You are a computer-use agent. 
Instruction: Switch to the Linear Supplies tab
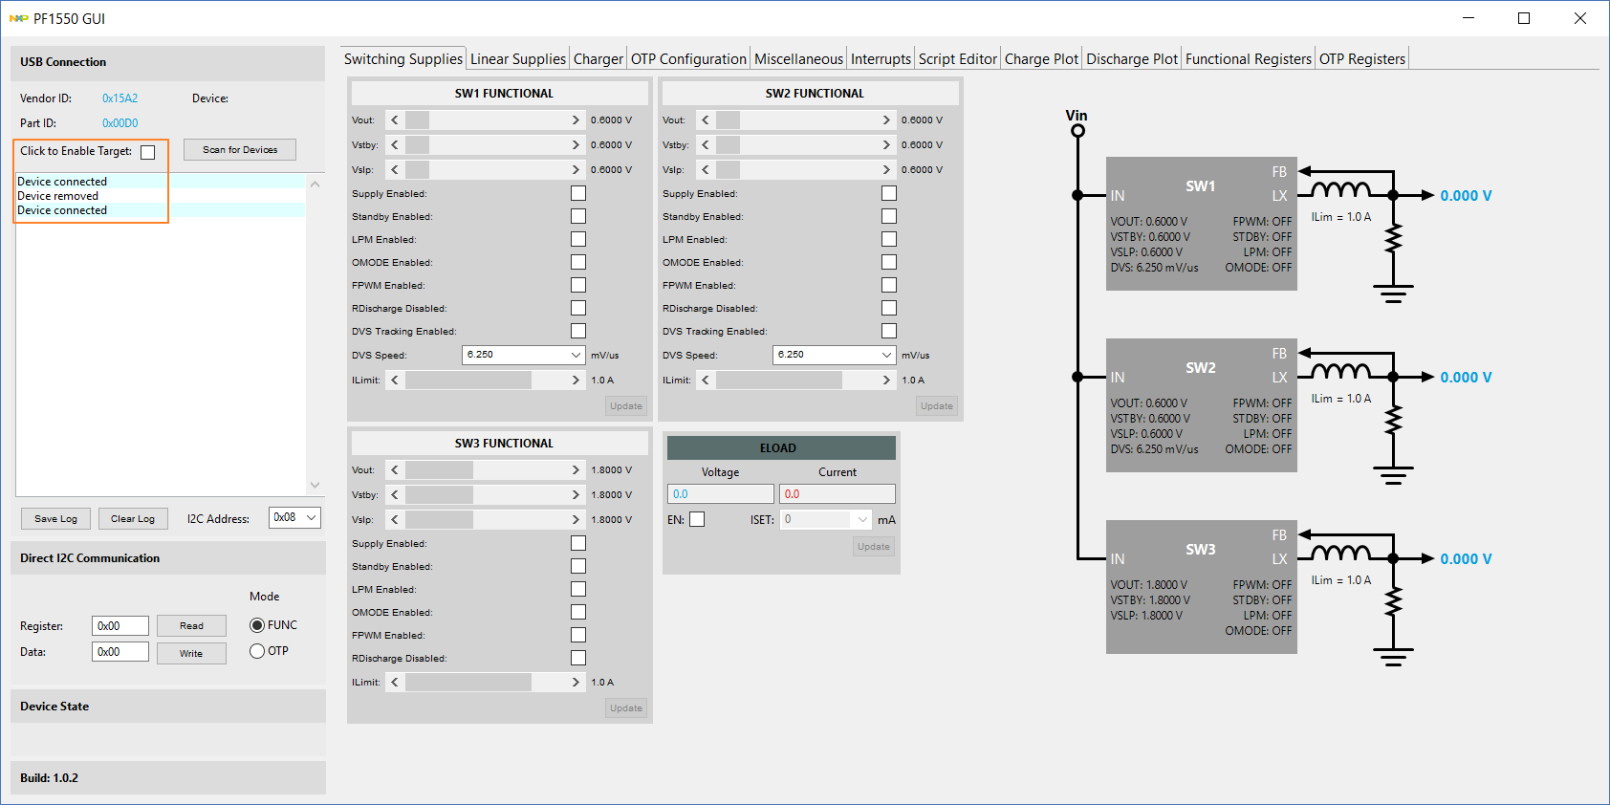tap(517, 59)
